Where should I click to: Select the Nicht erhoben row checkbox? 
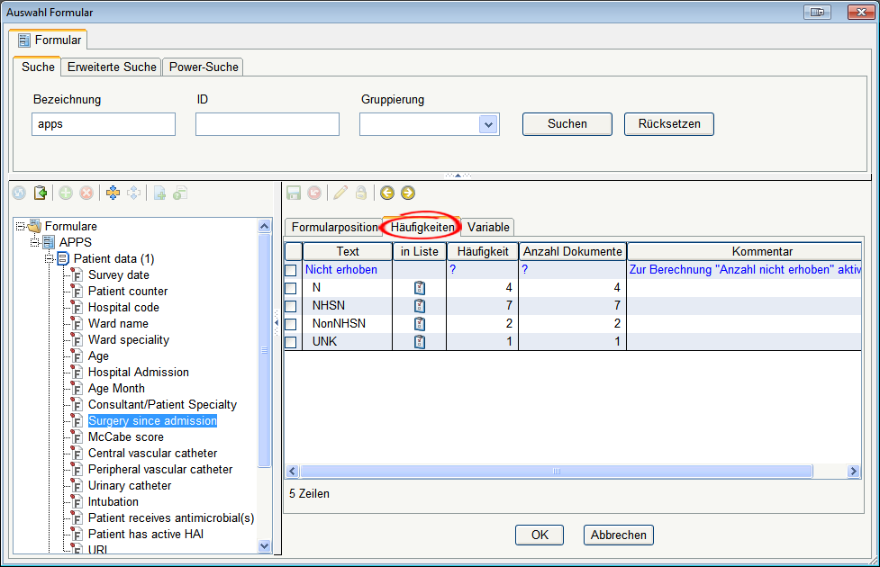coord(291,270)
